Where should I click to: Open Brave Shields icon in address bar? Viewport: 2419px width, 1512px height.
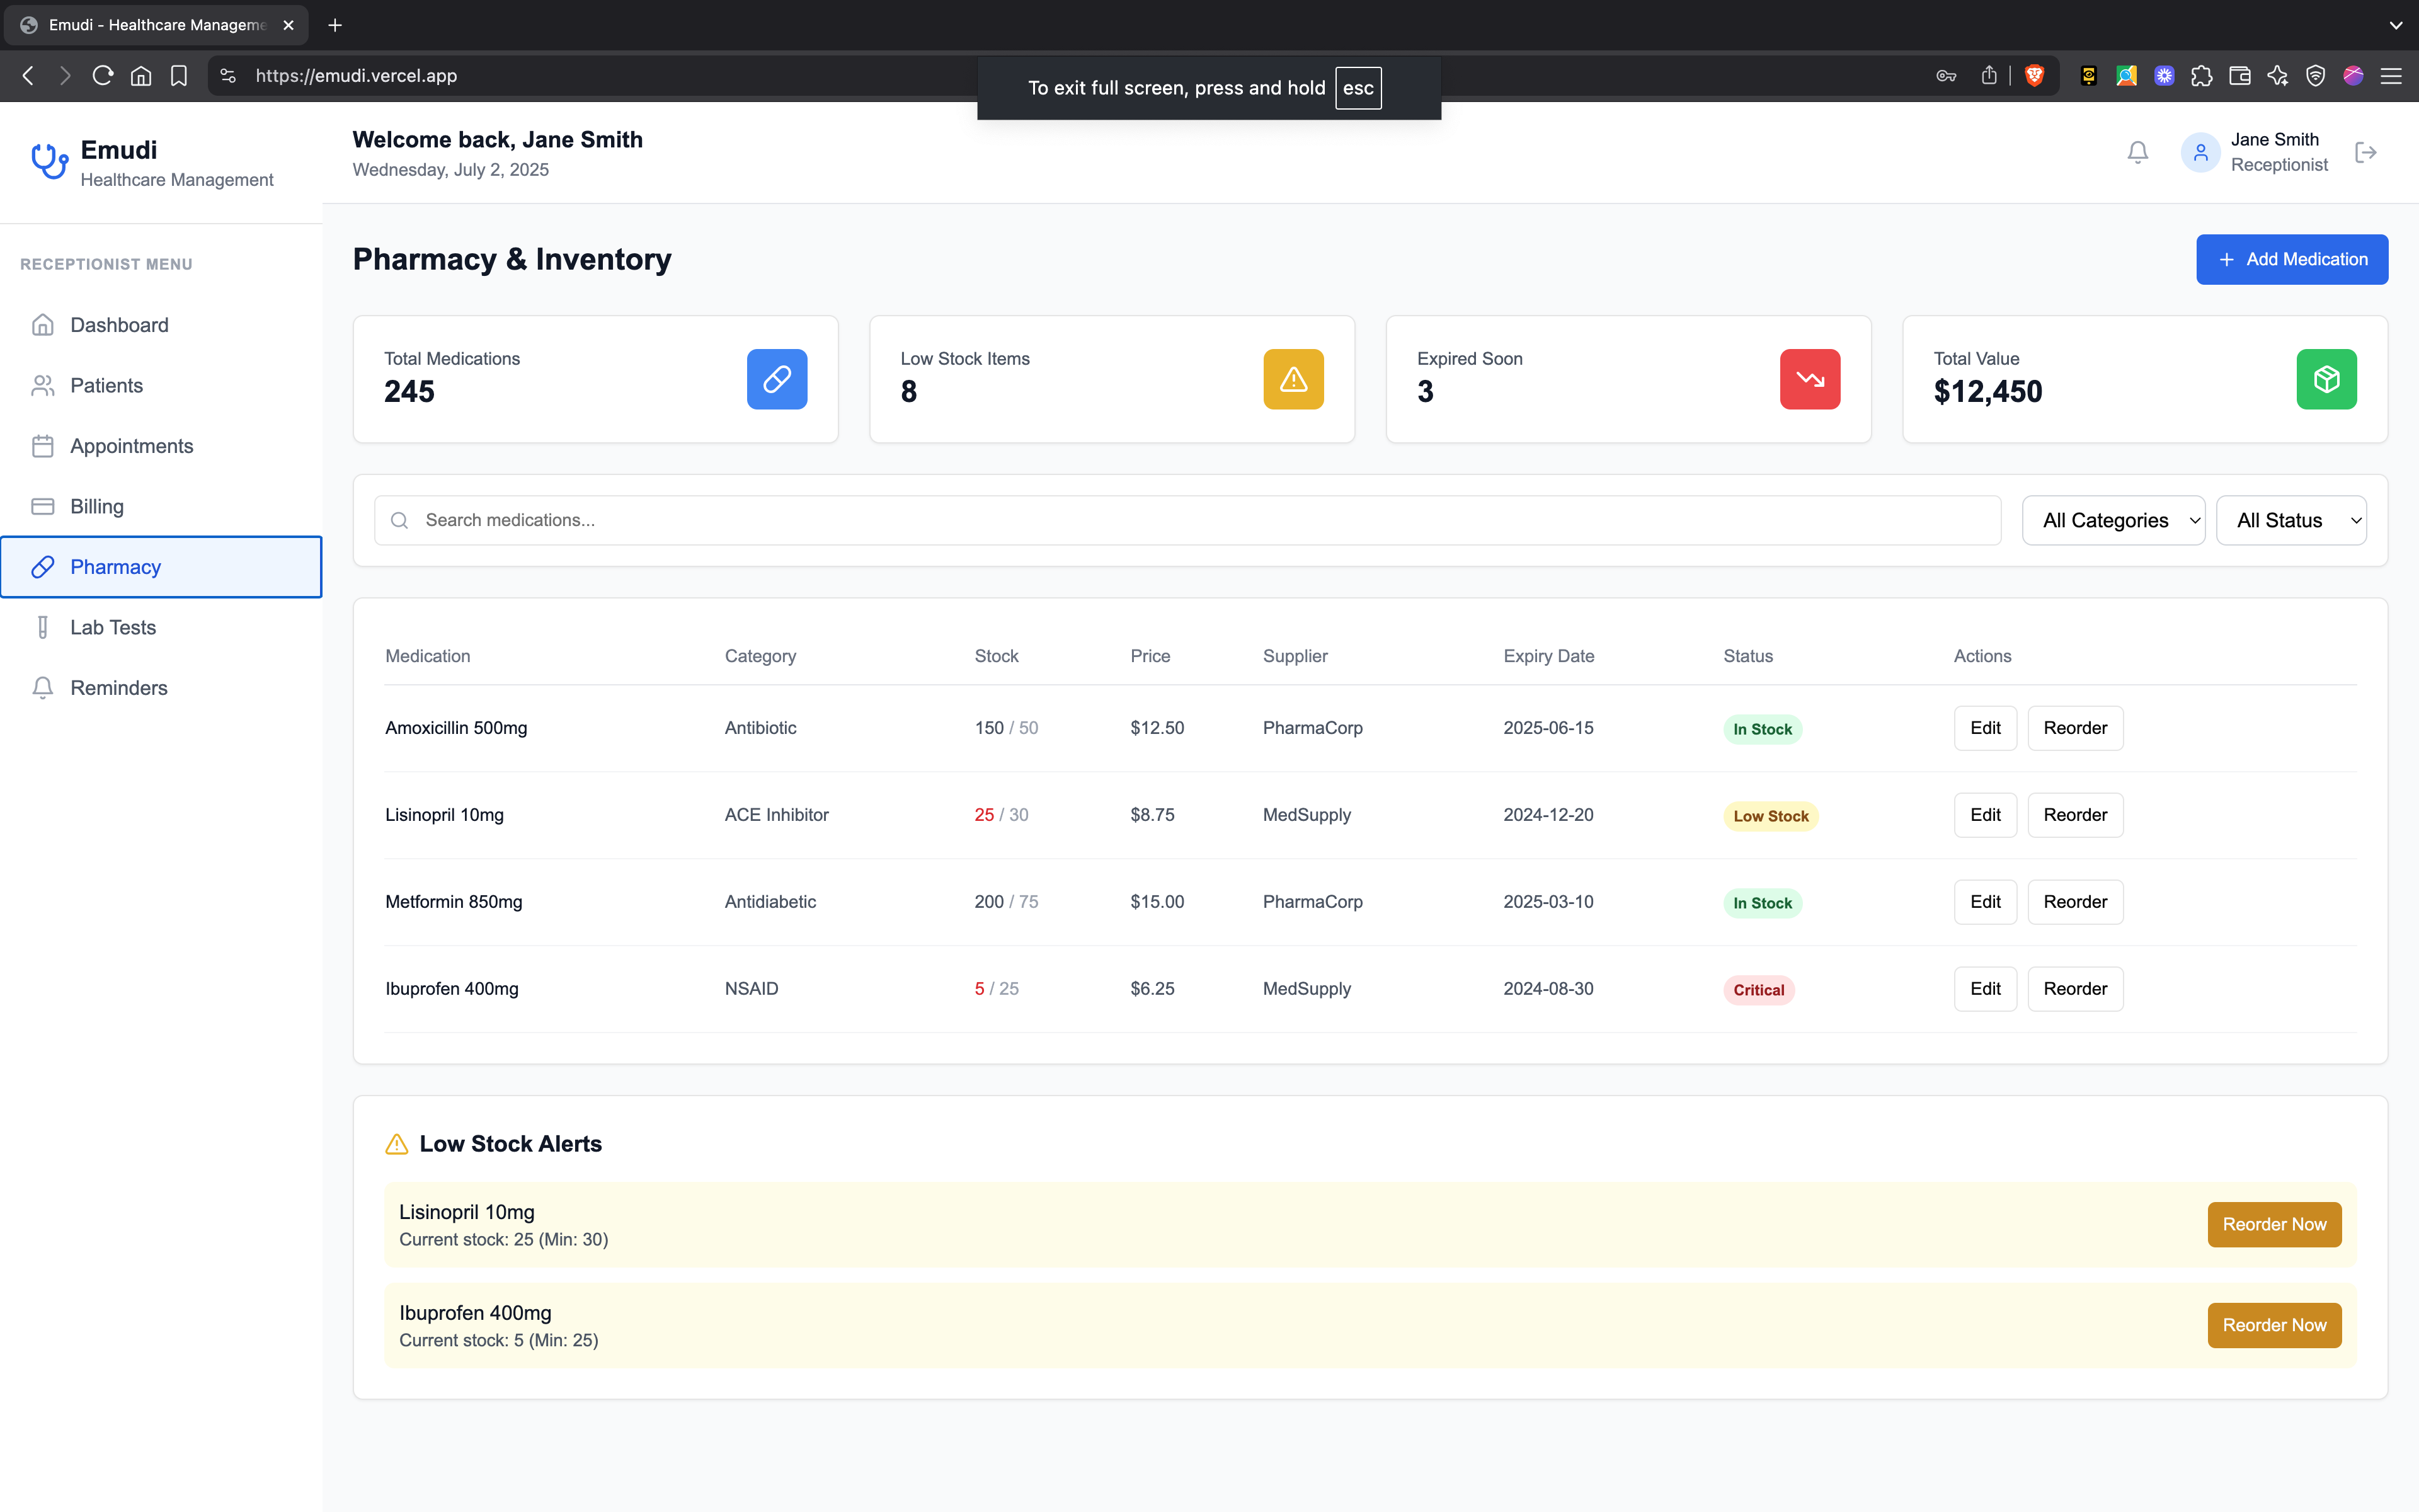pos(2034,76)
